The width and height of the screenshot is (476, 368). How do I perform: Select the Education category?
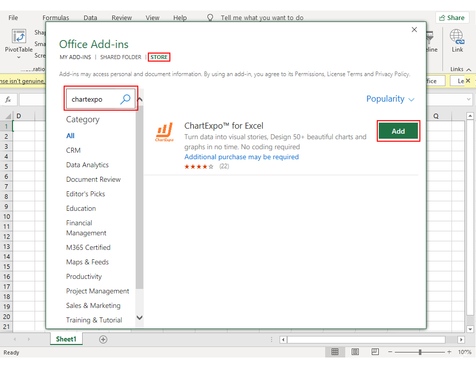(x=81, y=208)
